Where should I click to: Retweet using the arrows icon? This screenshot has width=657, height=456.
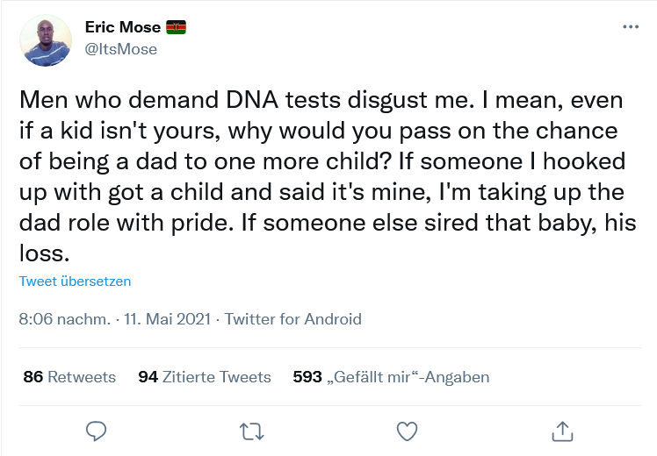251,431
